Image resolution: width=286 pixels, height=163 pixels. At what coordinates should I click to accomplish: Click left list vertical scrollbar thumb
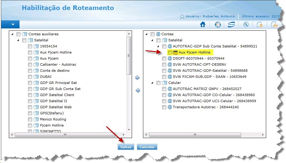click(x=129, y=56)
